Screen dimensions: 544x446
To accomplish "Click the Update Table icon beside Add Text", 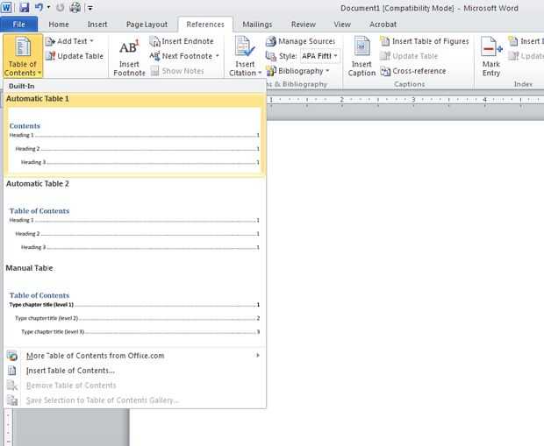I will [x=50, y=56].
